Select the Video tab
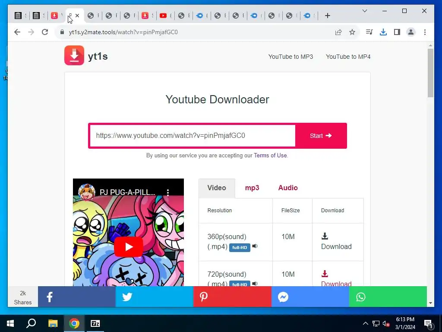This screenshot has width=442, height=332. point(217,188)
